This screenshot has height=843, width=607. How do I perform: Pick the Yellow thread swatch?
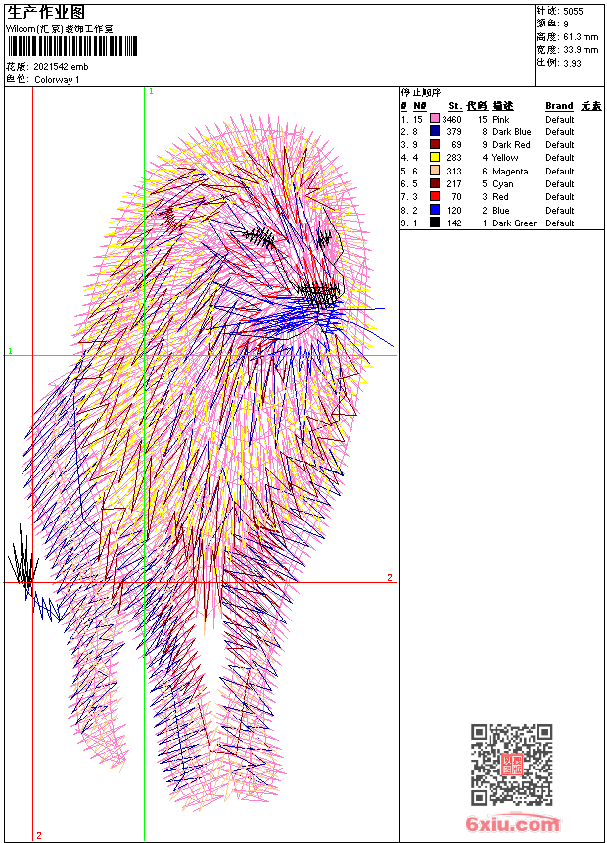pyautogui.click(x=435, y=157)
